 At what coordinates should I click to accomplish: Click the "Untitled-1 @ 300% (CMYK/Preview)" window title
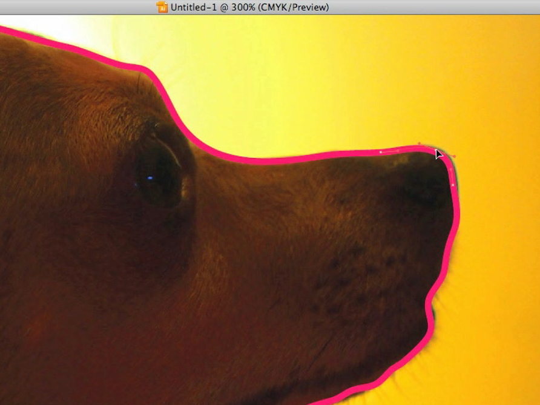(x=249, y=7)
